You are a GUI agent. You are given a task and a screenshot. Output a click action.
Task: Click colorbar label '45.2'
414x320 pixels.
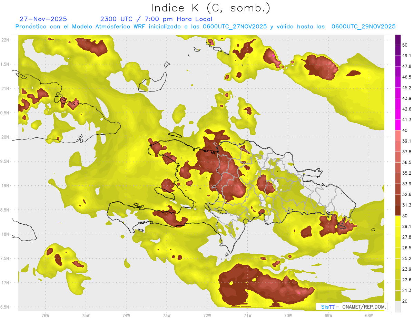click(407, 88)
